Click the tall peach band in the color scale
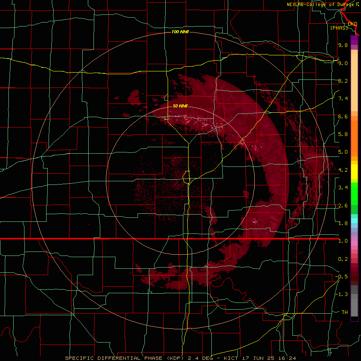The image size is (361, 361). click(x=354, y=82)
